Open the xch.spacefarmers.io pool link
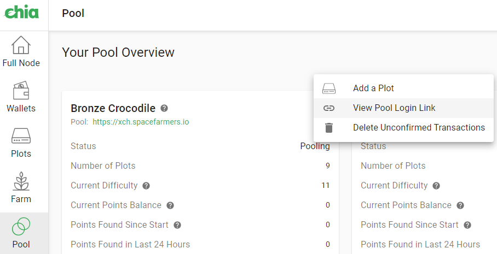 coord(141,122)
